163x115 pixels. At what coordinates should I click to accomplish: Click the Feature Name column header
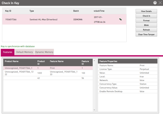[x=57, y=61]
